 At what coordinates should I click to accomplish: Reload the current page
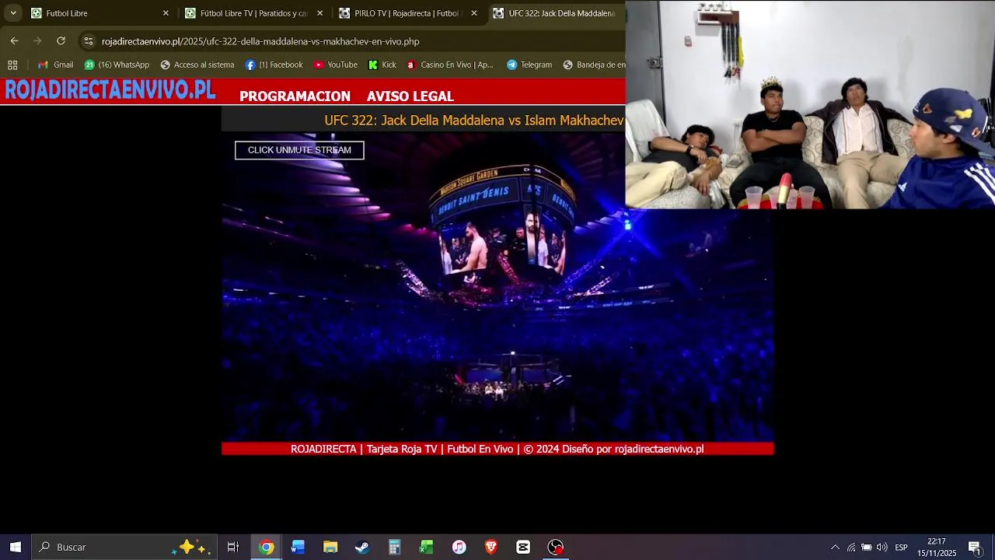point(61,41)
